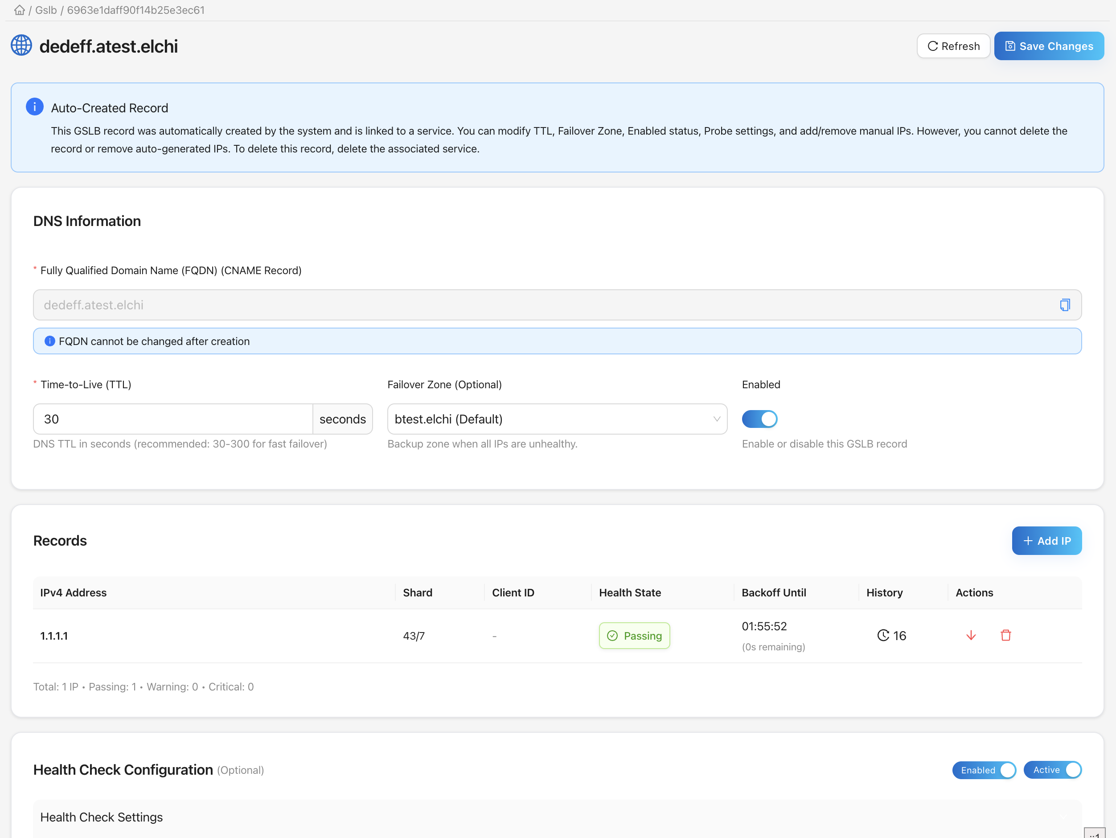Screen dimensions: 1116x838
Task: Click the Refresh button
Action: (x=953, y=46)
